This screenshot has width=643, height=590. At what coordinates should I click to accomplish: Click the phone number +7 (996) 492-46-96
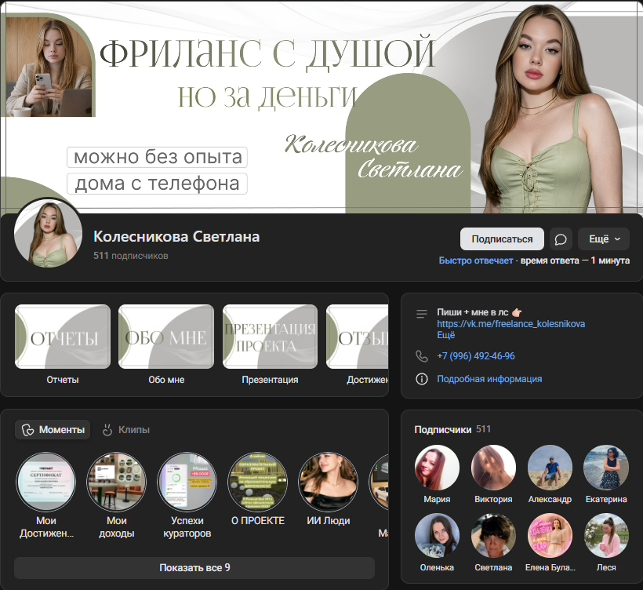476,355
